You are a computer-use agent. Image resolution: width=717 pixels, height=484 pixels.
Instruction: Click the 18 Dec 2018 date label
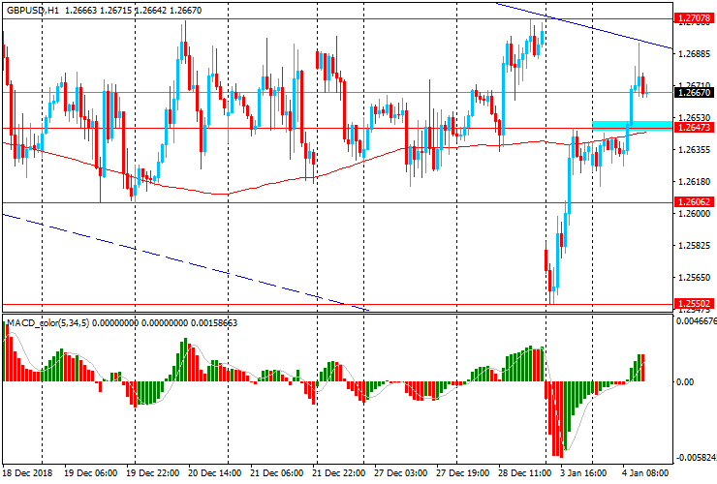pyautogui.click(x=27, y=474)
